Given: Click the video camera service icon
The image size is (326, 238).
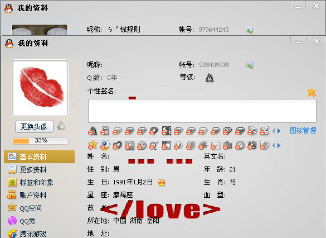Looking at the screenshot, I should pyautogui.click(x=227, y=145).
